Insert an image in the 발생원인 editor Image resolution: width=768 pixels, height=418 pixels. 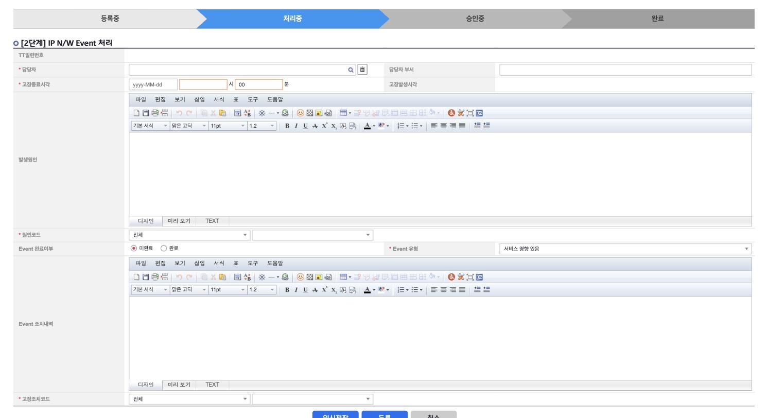(319, 113)
